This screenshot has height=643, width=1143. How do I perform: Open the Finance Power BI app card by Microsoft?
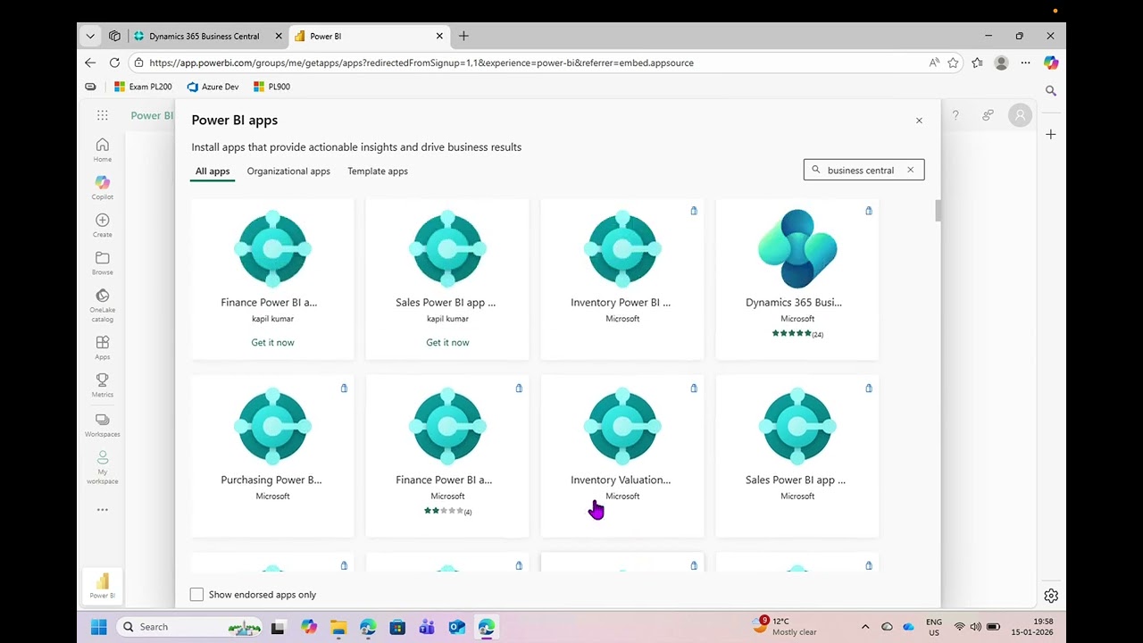click(x=447, y=456)
